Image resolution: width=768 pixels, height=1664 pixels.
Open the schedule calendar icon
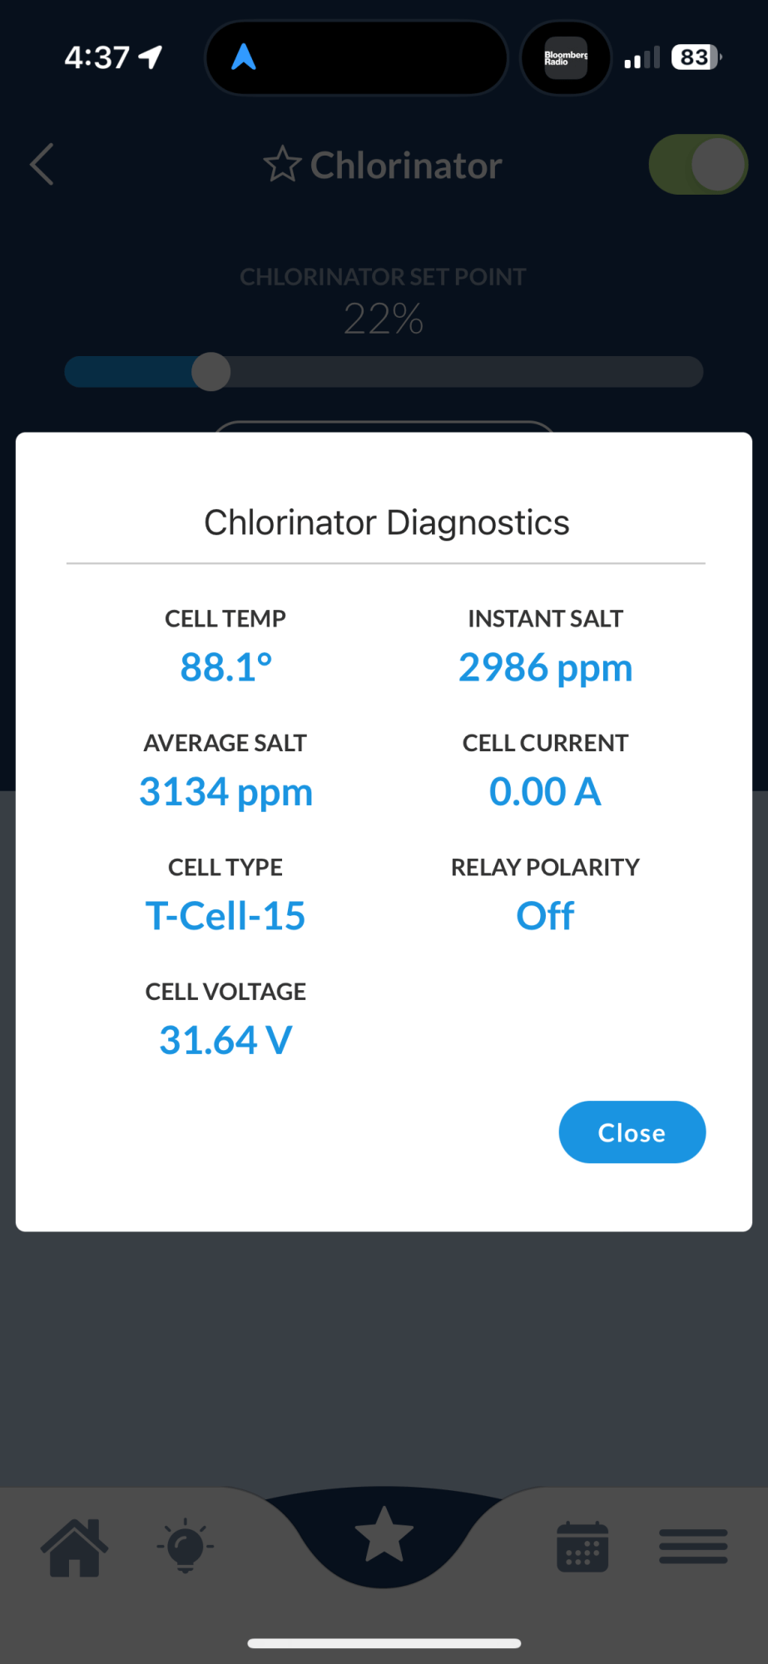582,1547
